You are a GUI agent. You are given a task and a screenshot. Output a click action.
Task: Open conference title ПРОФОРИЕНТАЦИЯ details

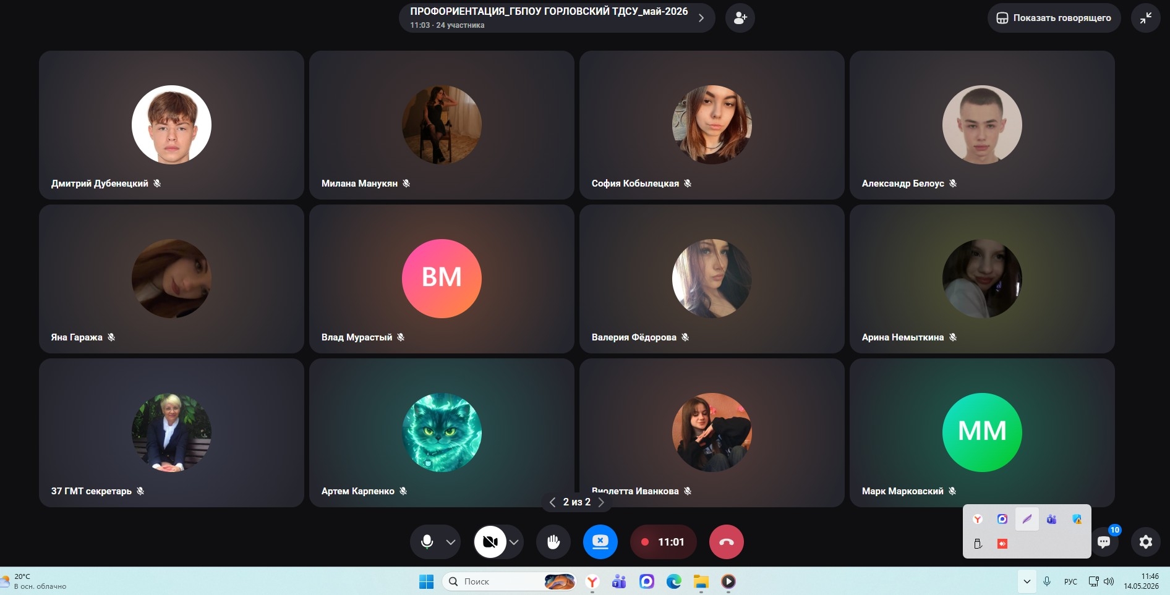tap(557, 17)
